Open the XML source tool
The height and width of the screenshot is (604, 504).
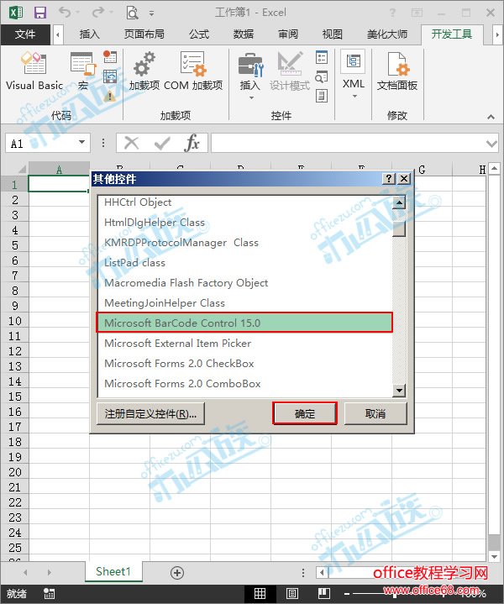354,70
